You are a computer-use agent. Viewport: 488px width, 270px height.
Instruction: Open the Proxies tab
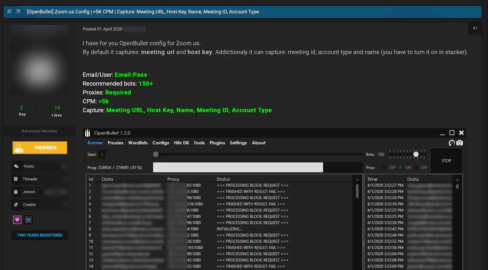click(115, 143)
